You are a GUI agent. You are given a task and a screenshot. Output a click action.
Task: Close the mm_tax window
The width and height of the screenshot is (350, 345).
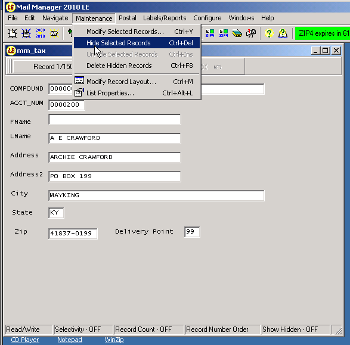[336, 51]
